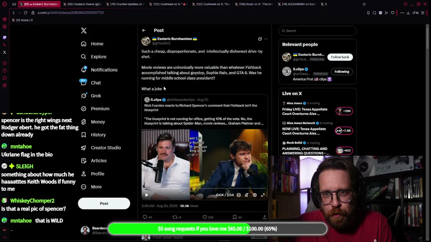Switch to the Candace Owens tab
Screen dimensions: 431x242
pos(82,4)
